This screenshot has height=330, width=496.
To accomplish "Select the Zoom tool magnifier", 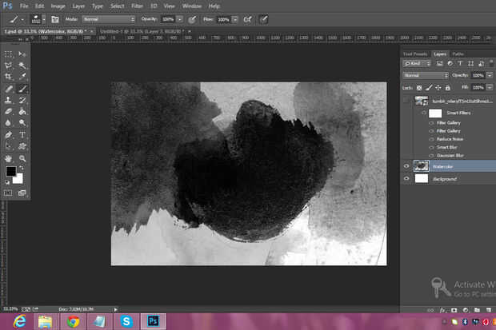I will (22, 159).
